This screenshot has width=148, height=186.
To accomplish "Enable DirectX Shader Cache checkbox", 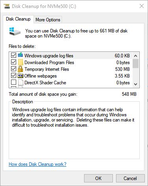I will [14, 82].
